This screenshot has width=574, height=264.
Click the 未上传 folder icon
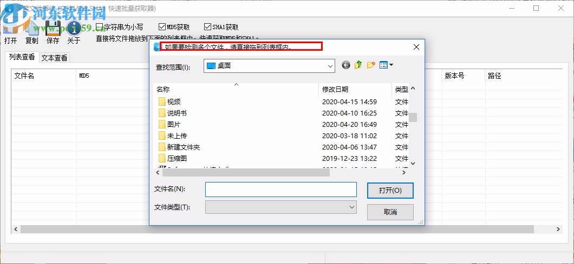pos(162,136)
